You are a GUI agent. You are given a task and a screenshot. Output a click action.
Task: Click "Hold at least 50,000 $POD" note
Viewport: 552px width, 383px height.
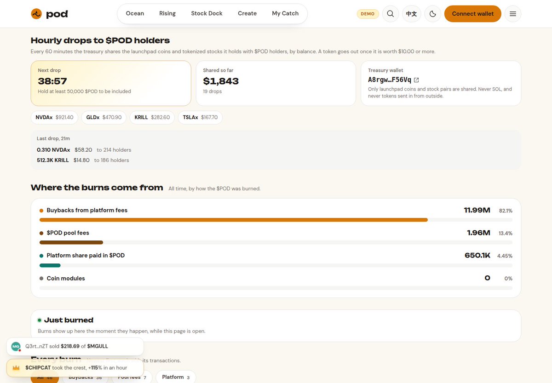click(84, 91)
